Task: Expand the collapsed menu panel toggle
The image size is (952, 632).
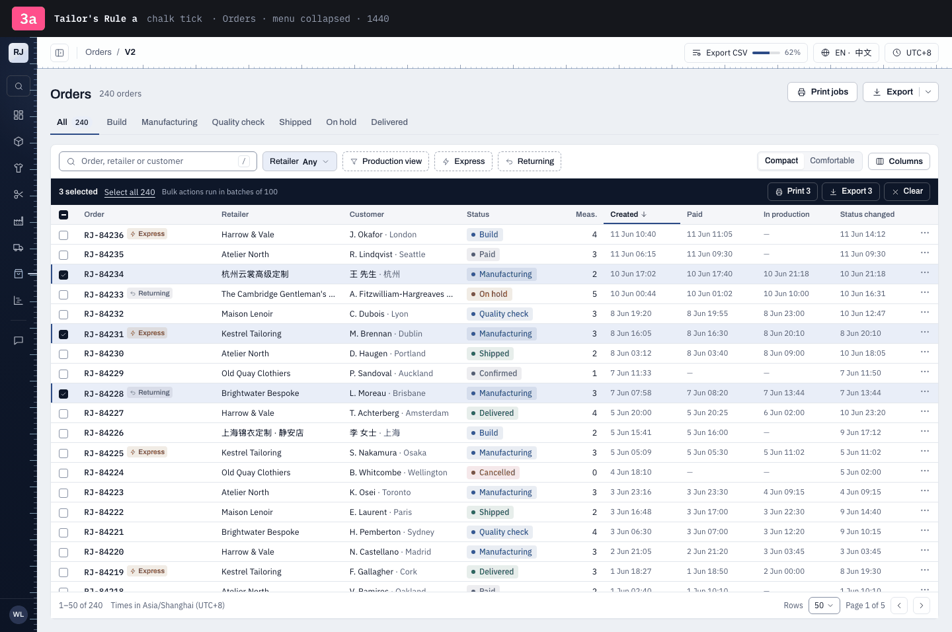Action: coord(59,53)
